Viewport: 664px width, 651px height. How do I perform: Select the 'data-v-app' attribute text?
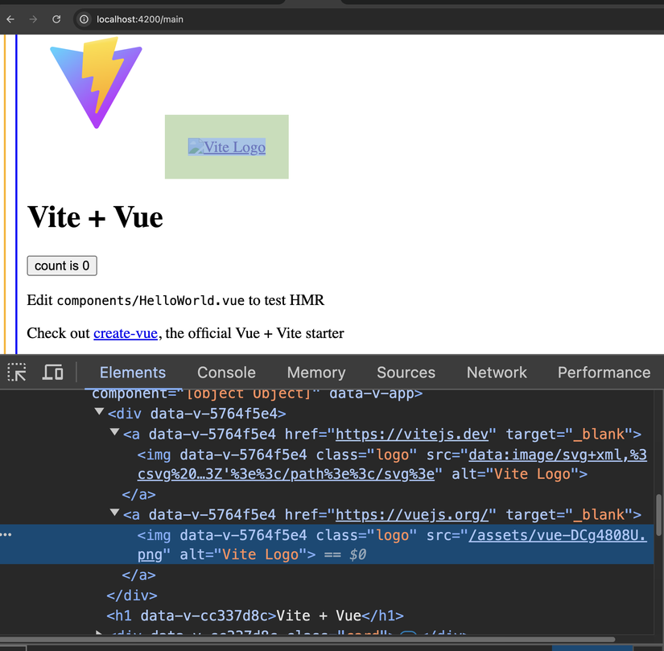point(371,393)
